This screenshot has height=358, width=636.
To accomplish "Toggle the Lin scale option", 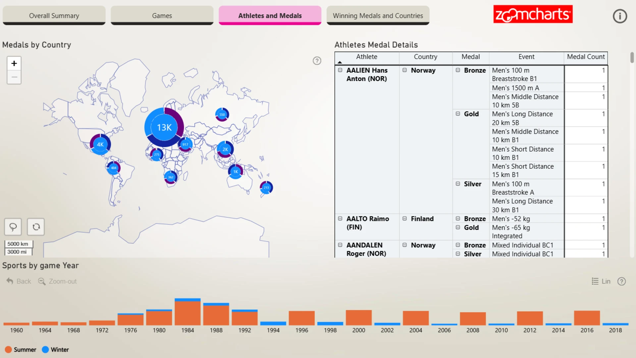I will [601, 281].
